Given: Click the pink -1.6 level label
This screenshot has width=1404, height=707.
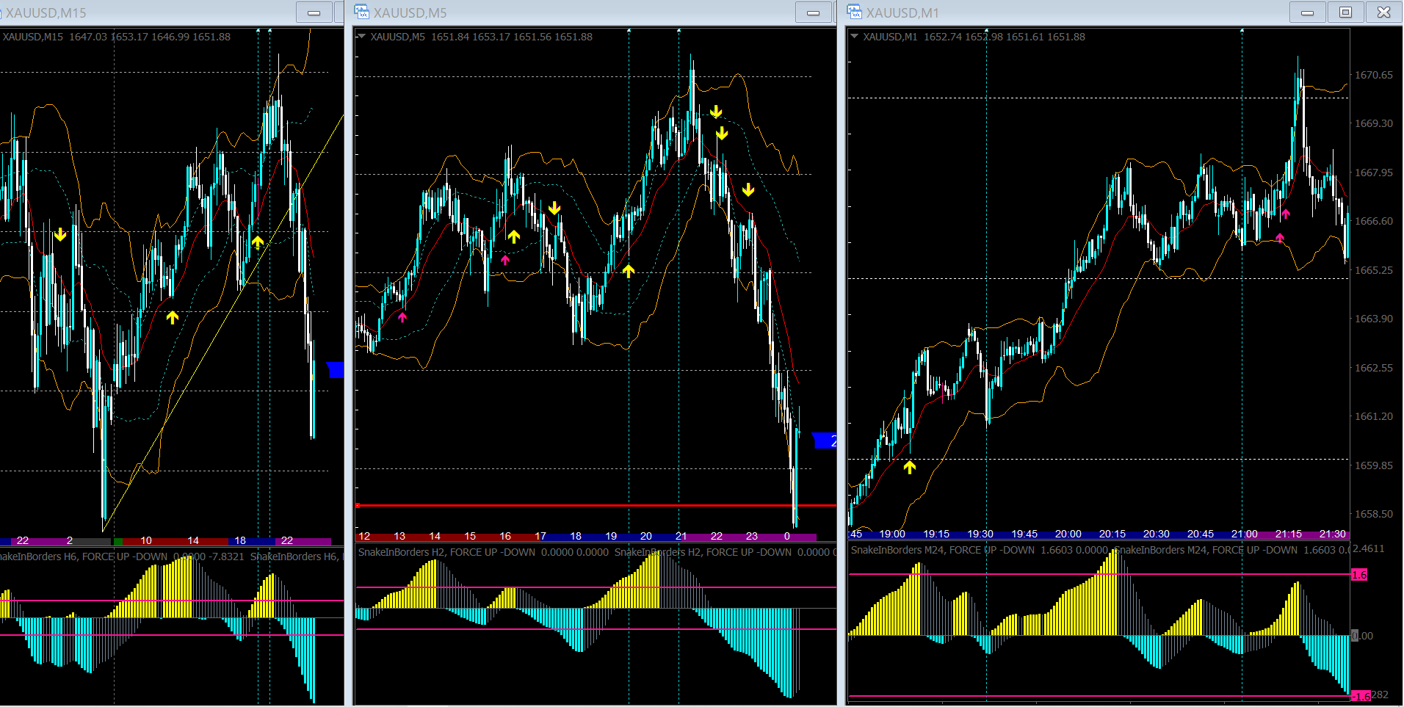Looking at the screenshot, I should point(1361,696).
